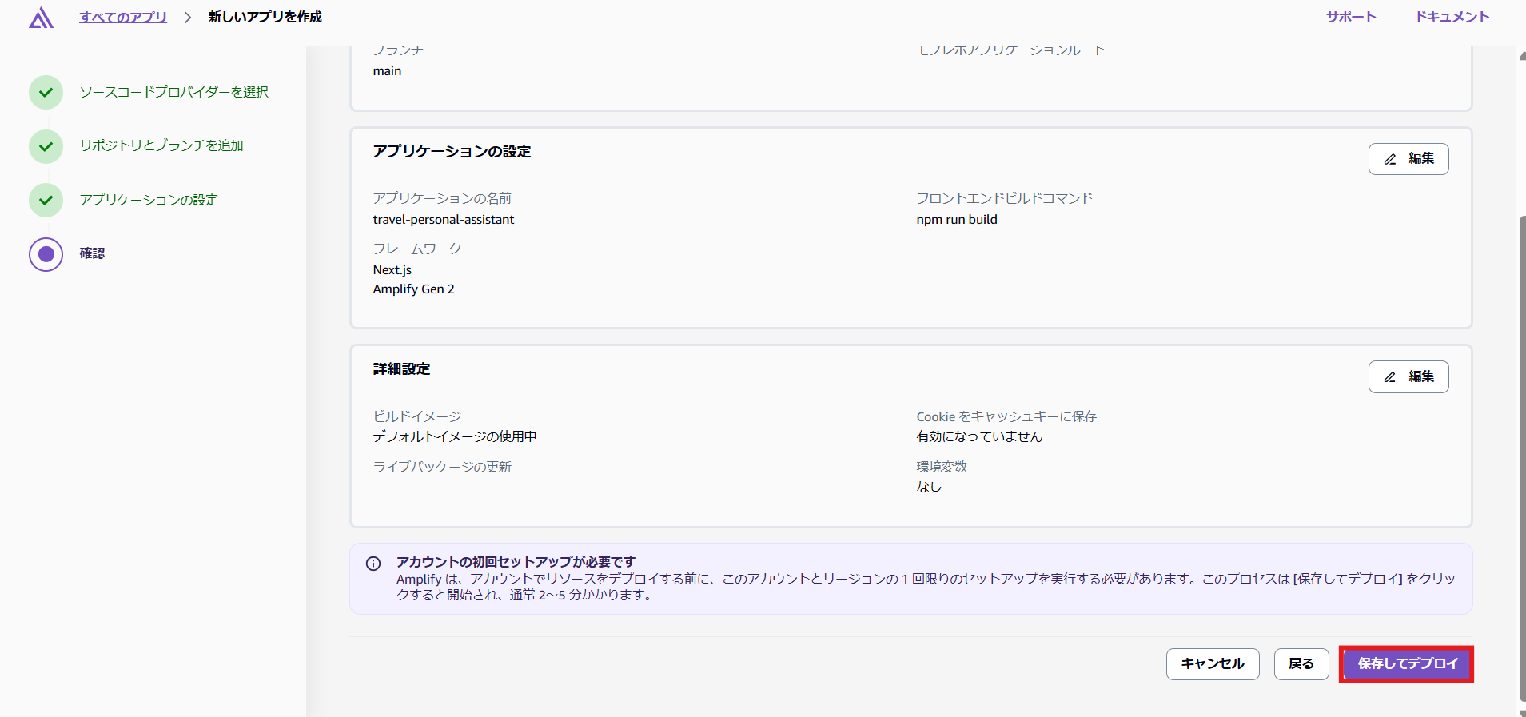Click the green check beside ソースコードプロバイダーを選択

click(x=46, y=93)
